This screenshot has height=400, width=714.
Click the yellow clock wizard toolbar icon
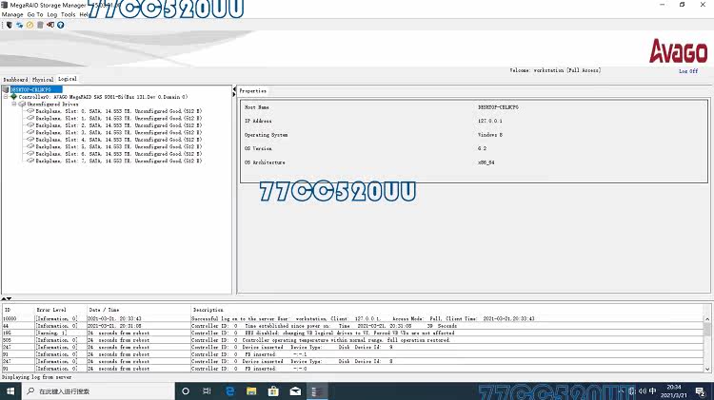(30, 25)
